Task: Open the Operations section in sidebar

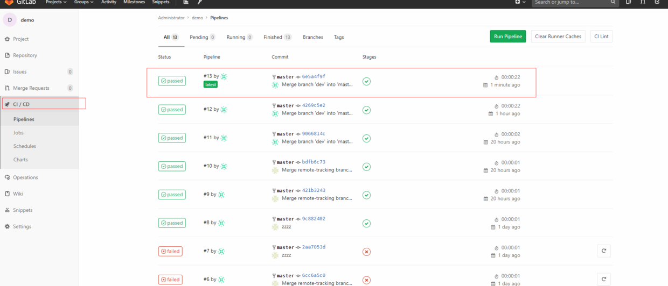Action: 25,177
